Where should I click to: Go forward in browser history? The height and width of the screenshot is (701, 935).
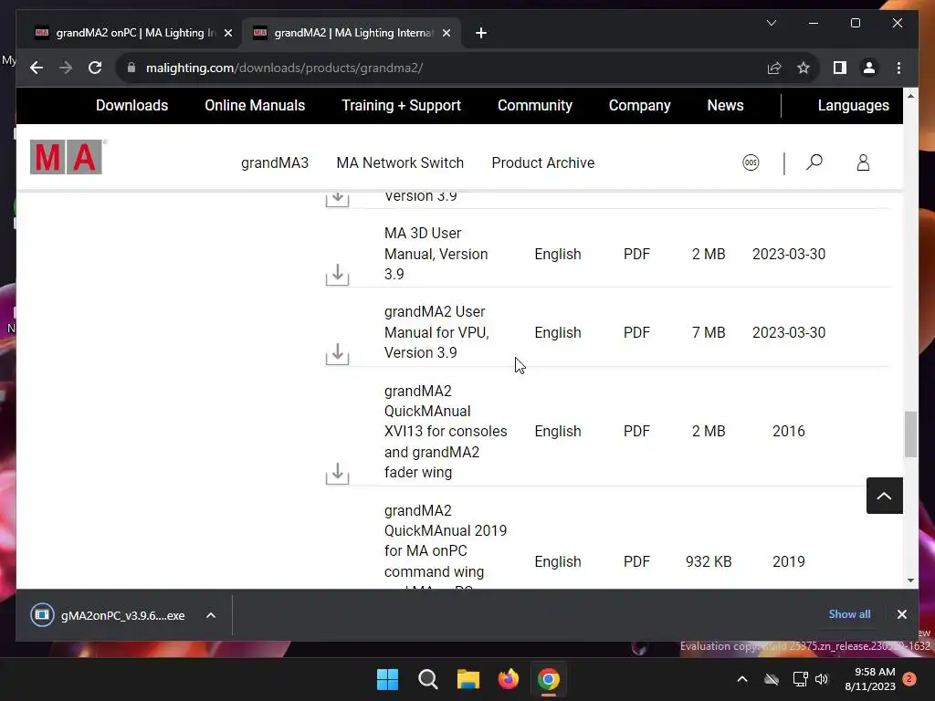click(x=66, y=68)
